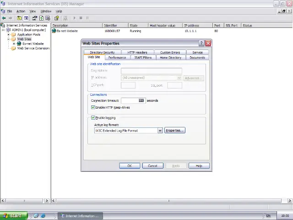Image resolution: width=293 pixels, height=220 pixels.
Task: Select Web Sites in the tree
Action: (x=24, y=39)
